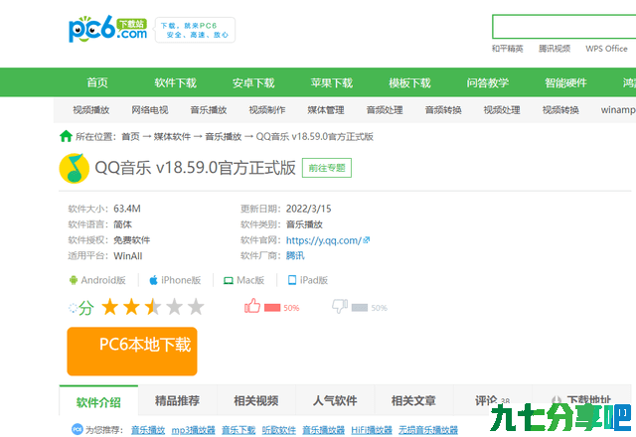Select the 视频制作 subcategory

(267, 110)
